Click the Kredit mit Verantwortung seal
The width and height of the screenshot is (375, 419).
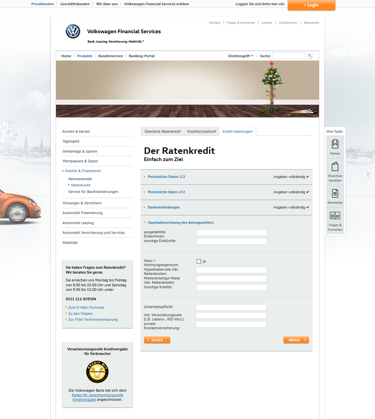[97, 372]
